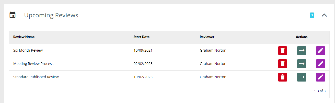Click the blue review count badge
335x103 pixels.
pyautogui.click(x=312, y=15)
